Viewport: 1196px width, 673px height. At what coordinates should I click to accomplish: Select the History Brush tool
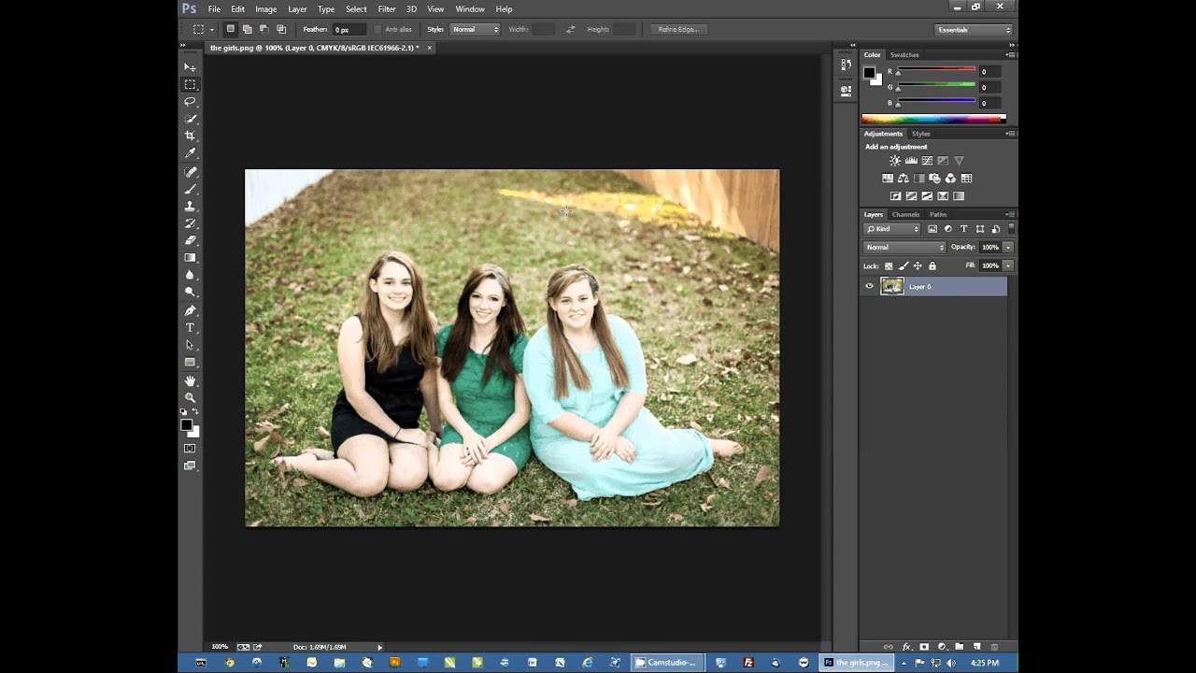[x=190, y=223]
